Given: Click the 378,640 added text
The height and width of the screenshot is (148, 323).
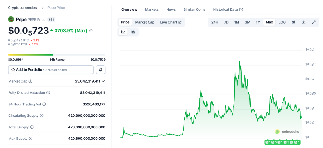Looking at the screenshot, I should [56, 70].
